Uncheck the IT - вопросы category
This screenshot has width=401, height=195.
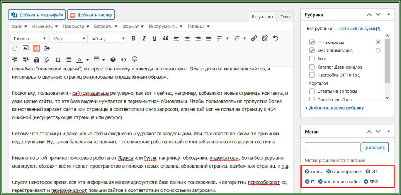312,42
